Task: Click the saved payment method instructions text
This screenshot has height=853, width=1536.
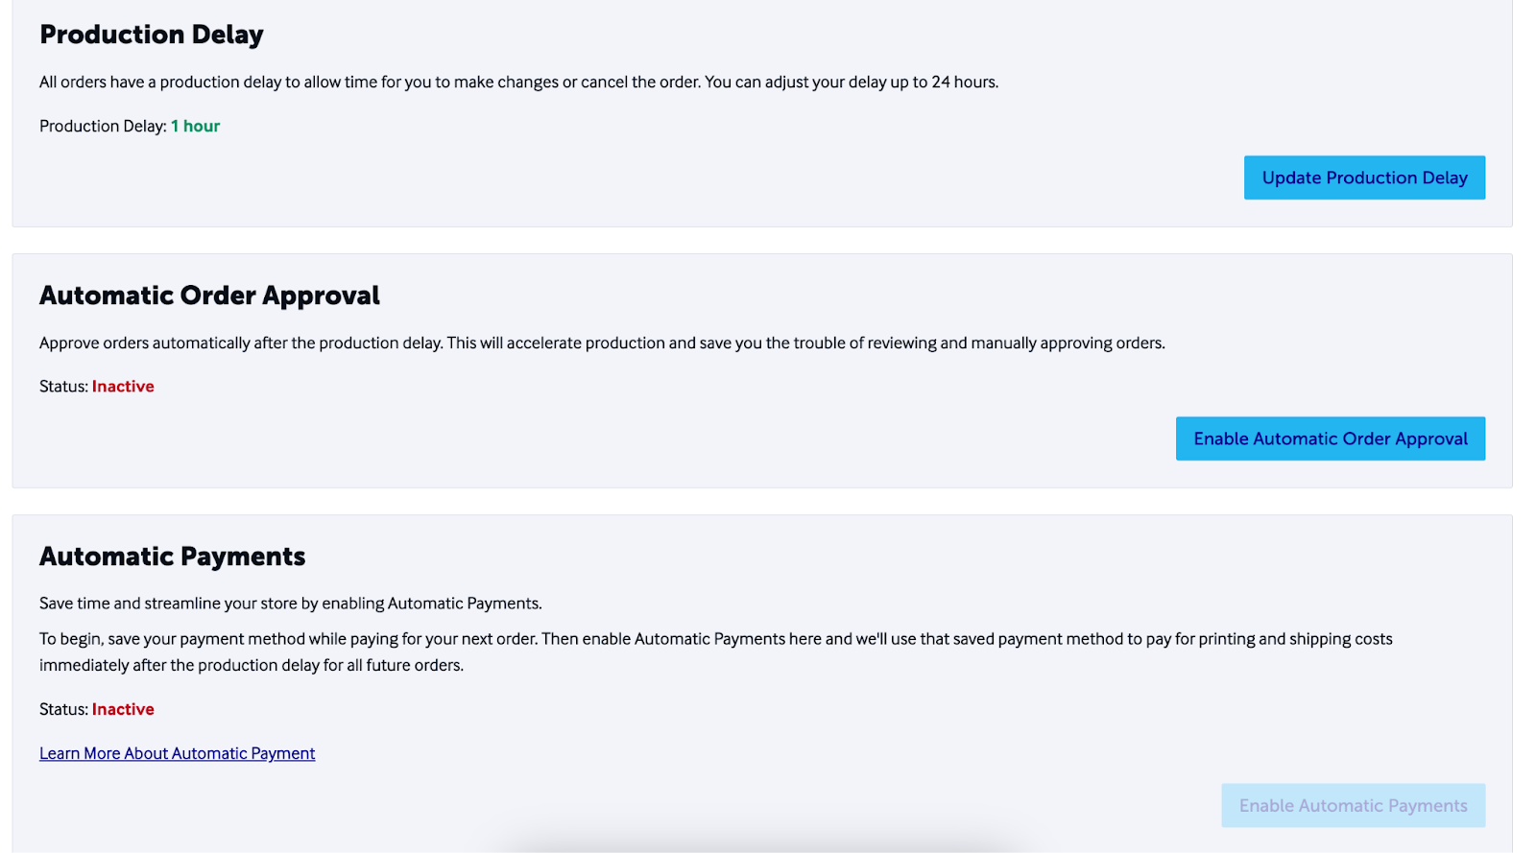Action: 715,651
